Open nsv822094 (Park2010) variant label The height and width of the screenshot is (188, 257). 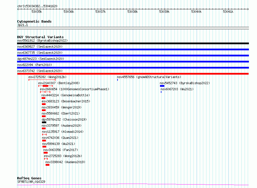[35, 65]
